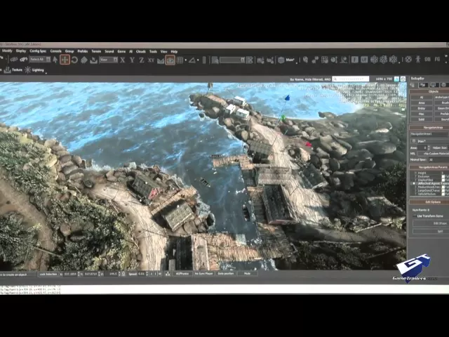Open the View coordinate system dropdown
This screenshot has width=449, height=337.
(109, 60)
